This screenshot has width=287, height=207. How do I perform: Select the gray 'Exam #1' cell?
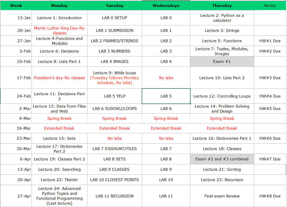[222, 62]
